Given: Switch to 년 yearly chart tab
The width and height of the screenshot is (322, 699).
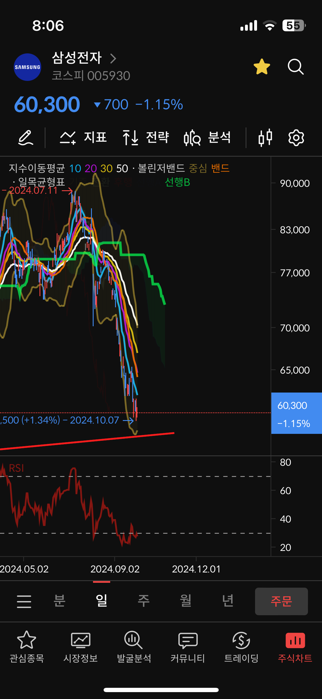Looking at the screenshot, I should point(228,601).
